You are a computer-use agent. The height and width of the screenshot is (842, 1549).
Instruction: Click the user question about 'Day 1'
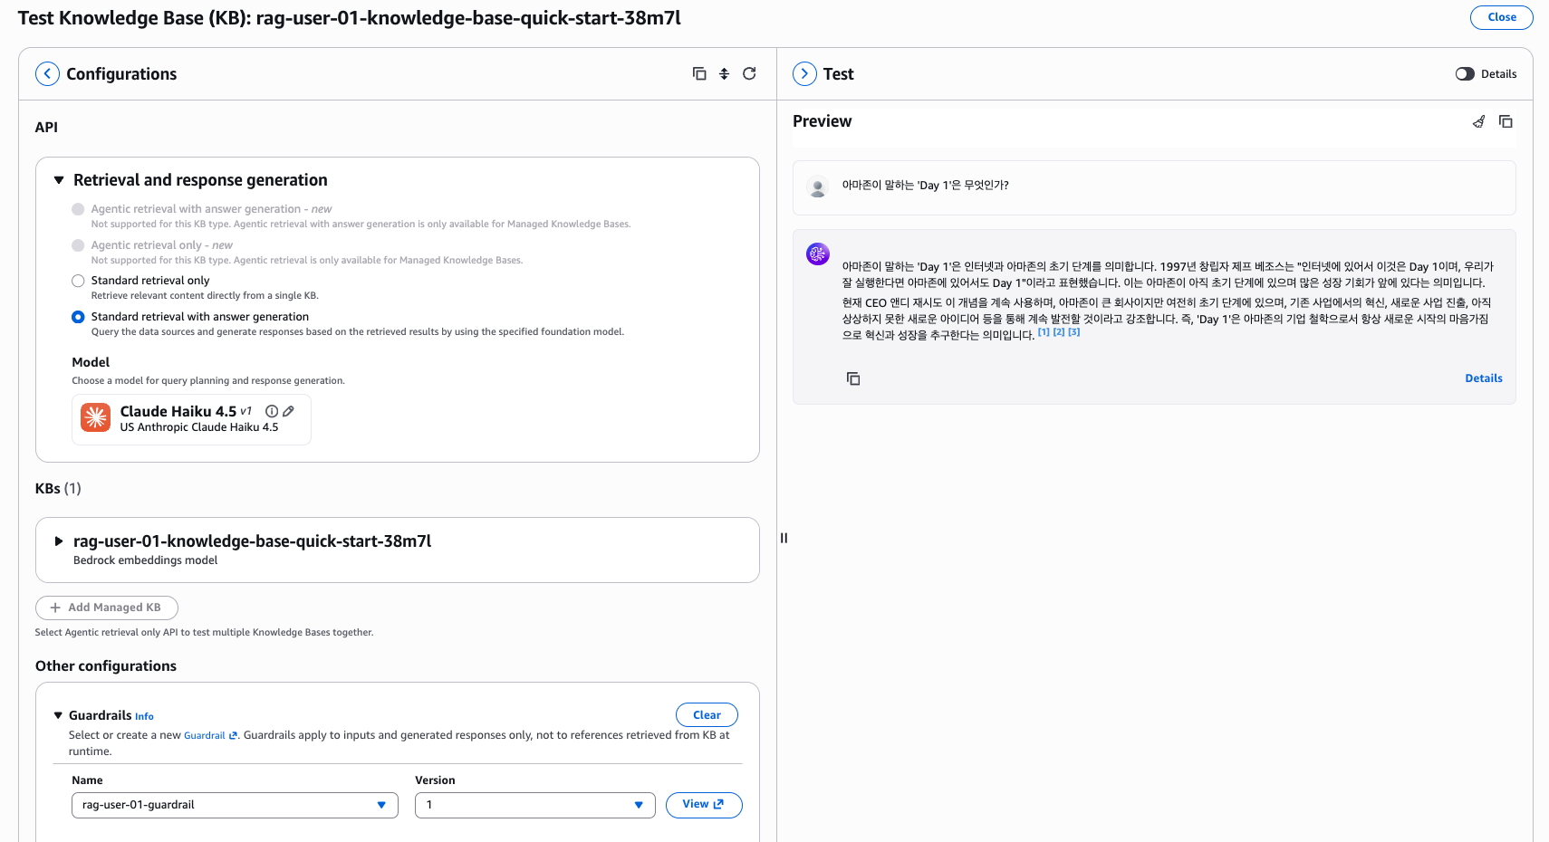pos(925,186)
